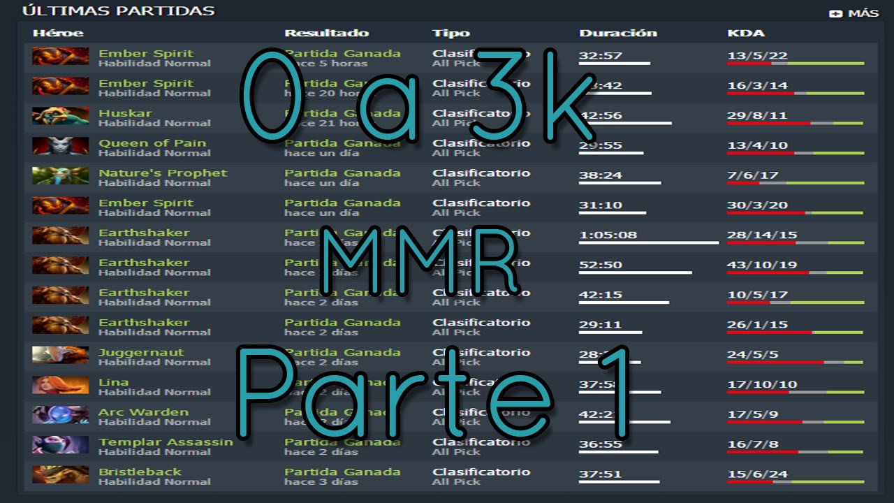
Task: Click the 7/6/17 KDA value
Action: pyautogui.click(x=753, y=175)
